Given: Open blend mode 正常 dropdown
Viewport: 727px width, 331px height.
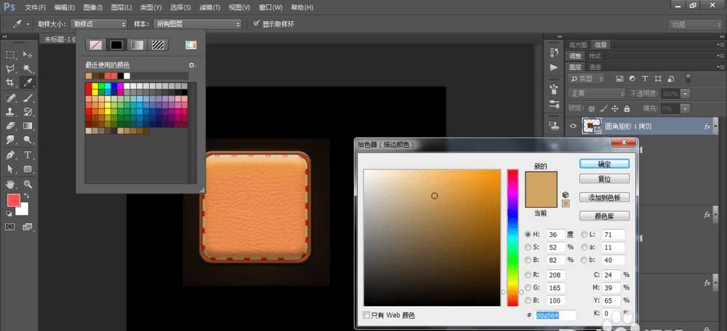Looking at the screenshot, I should (597, 93).
